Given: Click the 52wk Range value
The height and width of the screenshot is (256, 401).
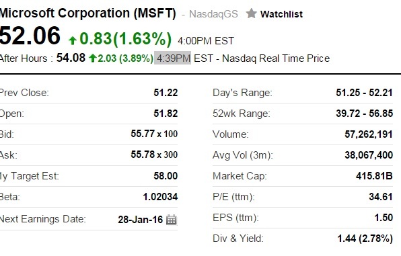Looking at the screenshot, I should point(364,113).
